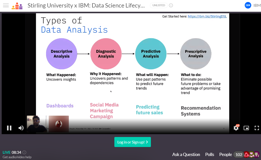Viewport: 261px width, 160px height.
Task: Open the StirlingDSL ibm.biz link
Action: pos(207,16)
